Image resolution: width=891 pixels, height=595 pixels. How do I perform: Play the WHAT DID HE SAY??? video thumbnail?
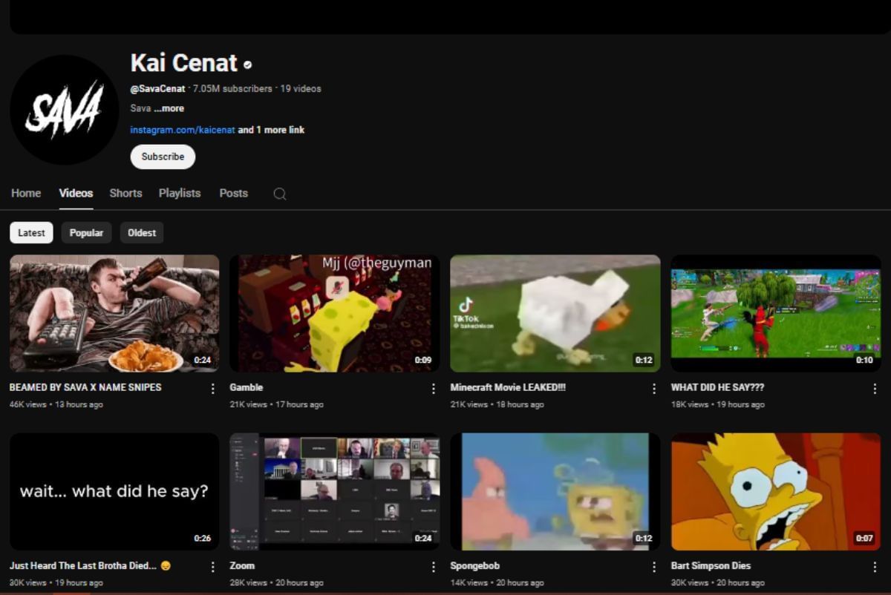click(x=775, y=313)
